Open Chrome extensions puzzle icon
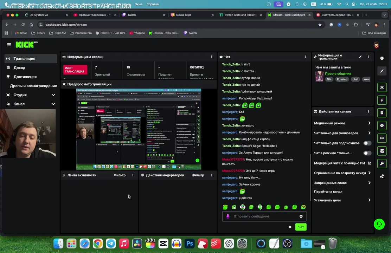This screenshot has width=391, height=253. tap(356, 25)
